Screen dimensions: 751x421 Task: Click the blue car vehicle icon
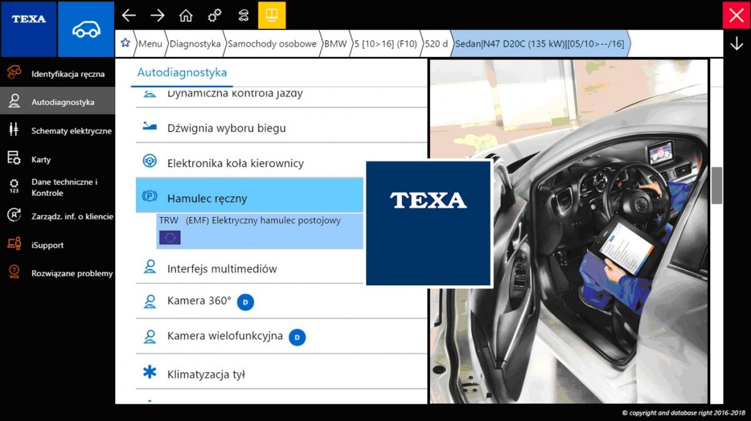tap(86, 29)
